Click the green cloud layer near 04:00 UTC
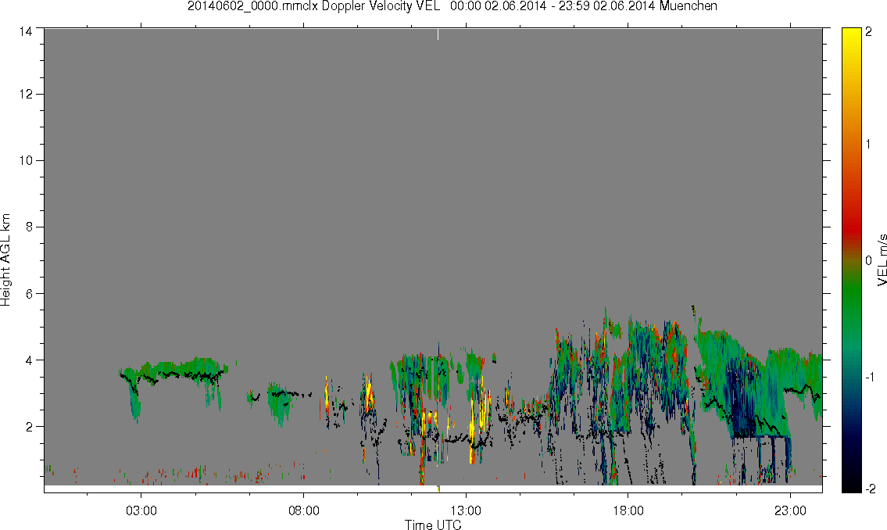This screenshot has width=887, height=530. (x=175, y=370)
